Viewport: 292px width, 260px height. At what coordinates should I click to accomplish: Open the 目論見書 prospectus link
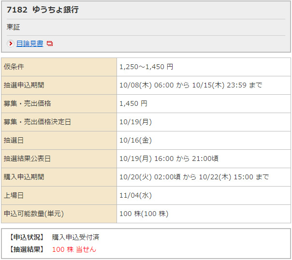click(29, 43)
